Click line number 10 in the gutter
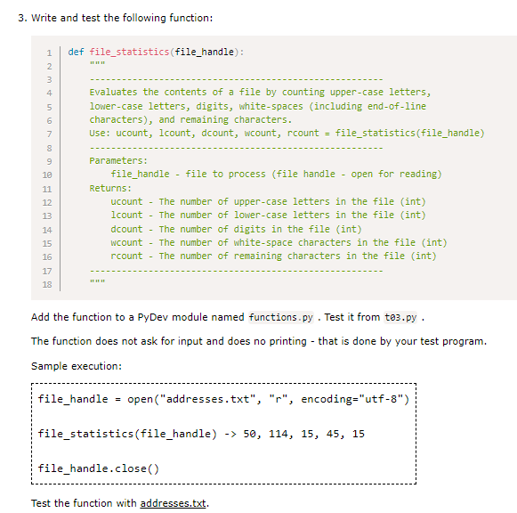This screenshot has width=517, height=513. coord(47,175)
